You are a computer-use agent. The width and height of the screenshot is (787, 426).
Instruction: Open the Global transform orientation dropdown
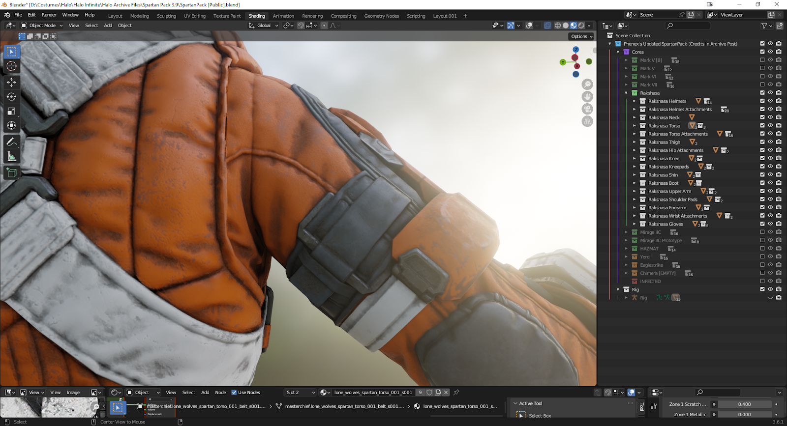[264, 26]
